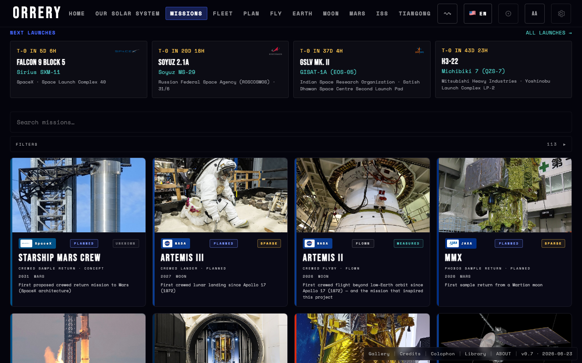Open the Artemis II title
Image resolution: width=582 pixels, height=363 pixels.
[x=323, y=258]
